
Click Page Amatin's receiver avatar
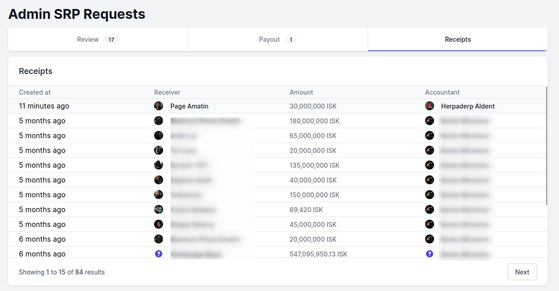point(159,106)
